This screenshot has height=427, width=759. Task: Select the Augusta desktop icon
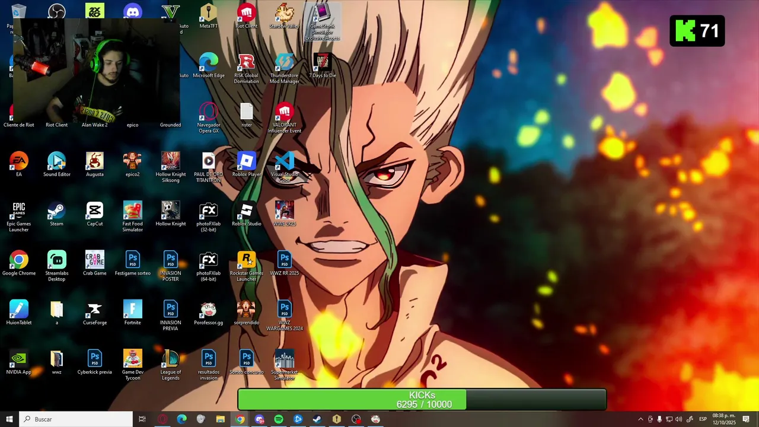pyautogui.click(x=95, y=165)
